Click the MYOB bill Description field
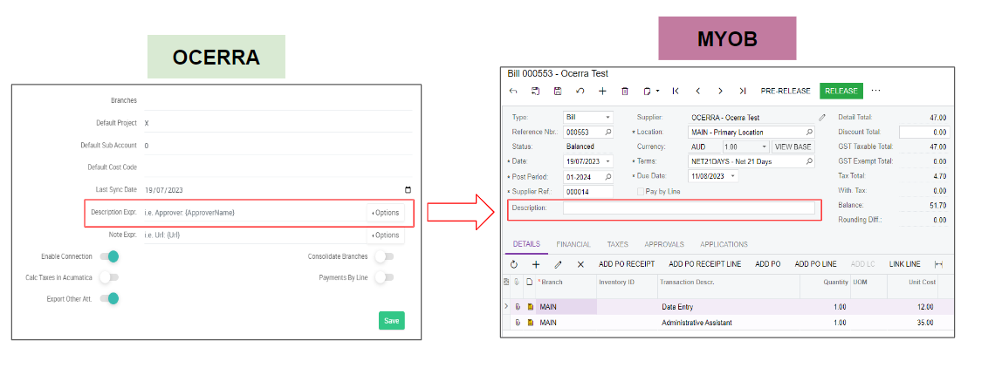 (689, 208)
